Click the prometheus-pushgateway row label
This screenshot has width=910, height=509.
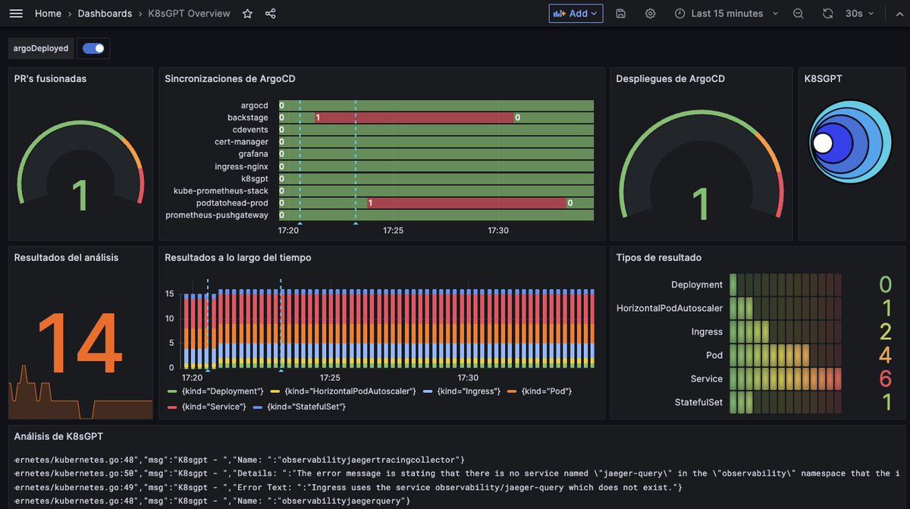tap(217, 215)
